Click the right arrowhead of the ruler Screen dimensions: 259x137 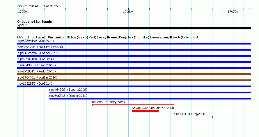tap(250, 9)
